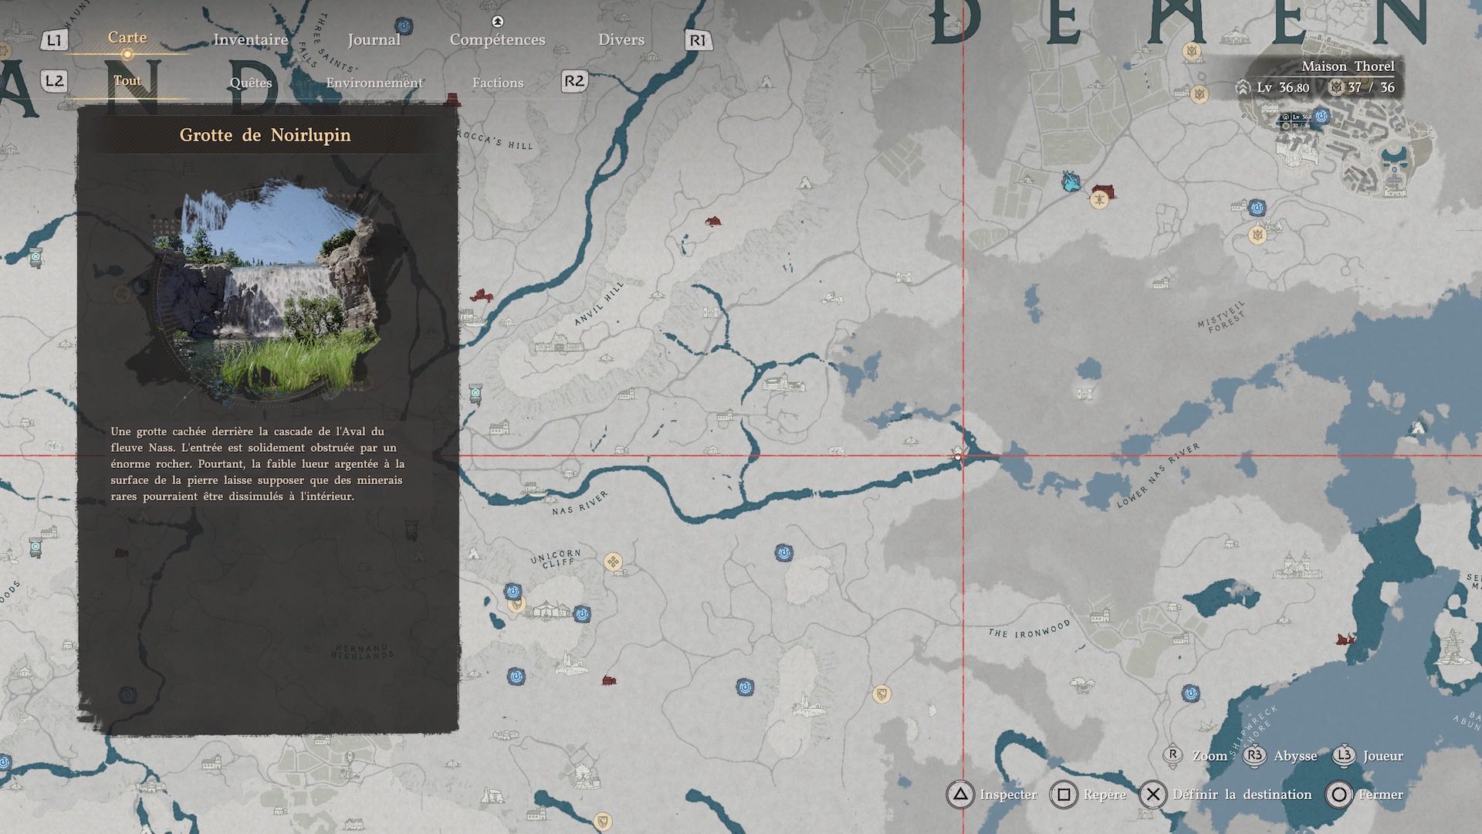
Task: Click the L1 shoulder button icon
Action: (53, 40)
